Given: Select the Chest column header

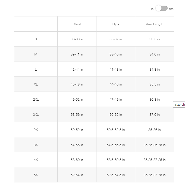Looking at the screenshot, I should coord(77,24).
